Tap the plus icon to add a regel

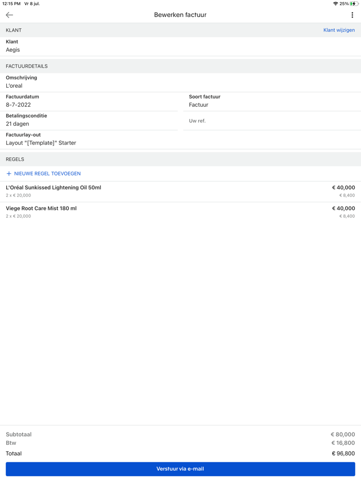(10, 174)
